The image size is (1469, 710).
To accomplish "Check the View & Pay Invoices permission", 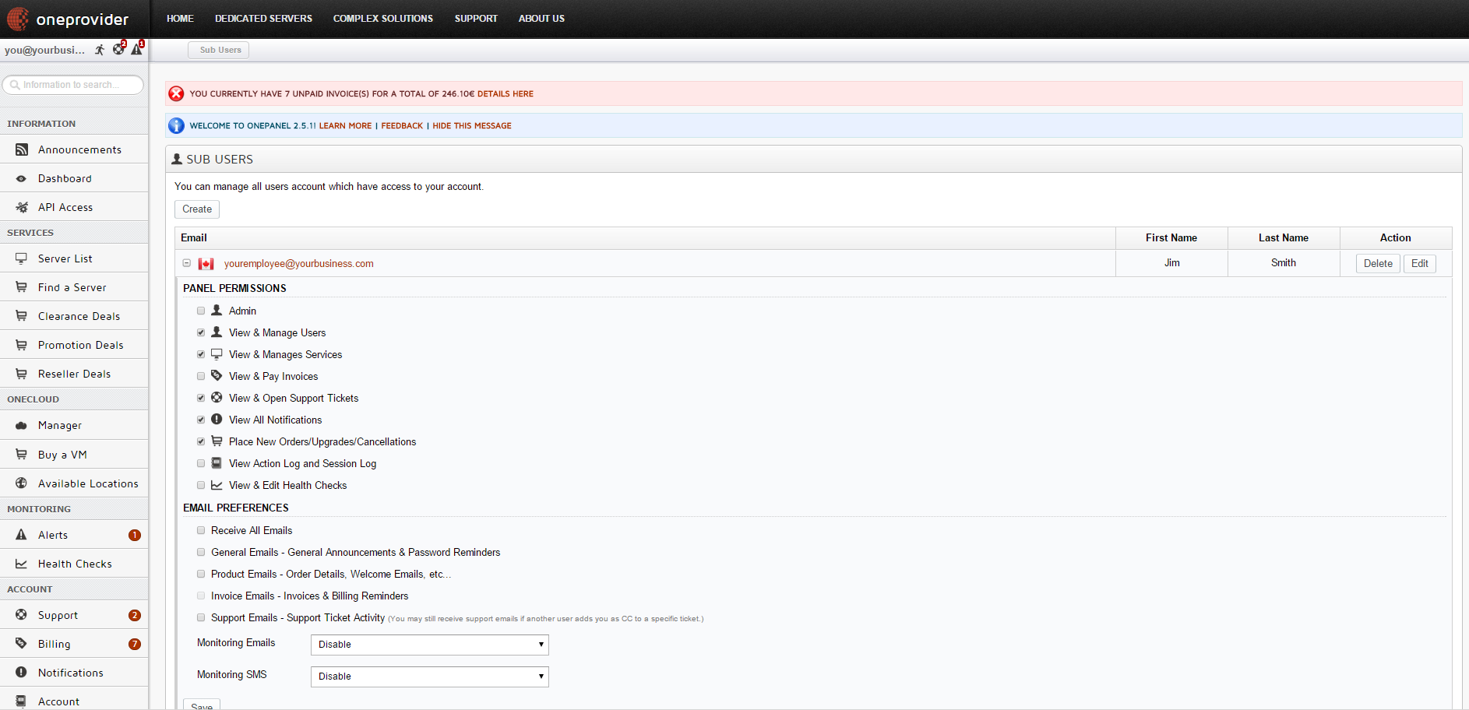I will pos(201,376).
